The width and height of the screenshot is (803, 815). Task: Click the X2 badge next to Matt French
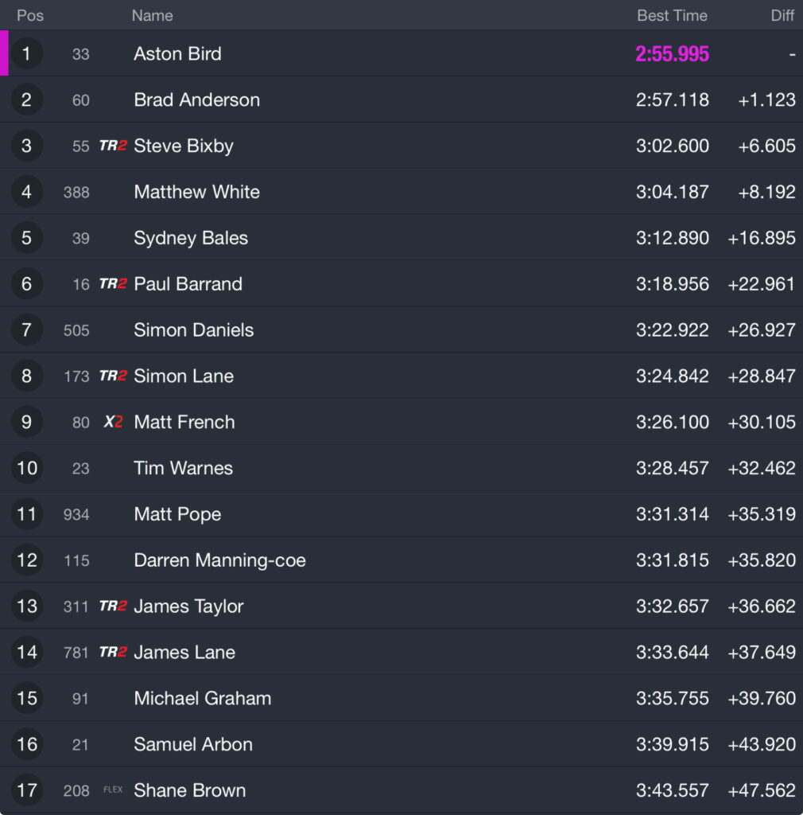click(x=113, y=422)
